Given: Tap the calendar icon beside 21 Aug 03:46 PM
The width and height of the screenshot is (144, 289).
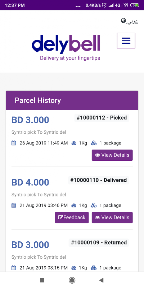Looking at the screenshot, I should coord(14,205).
